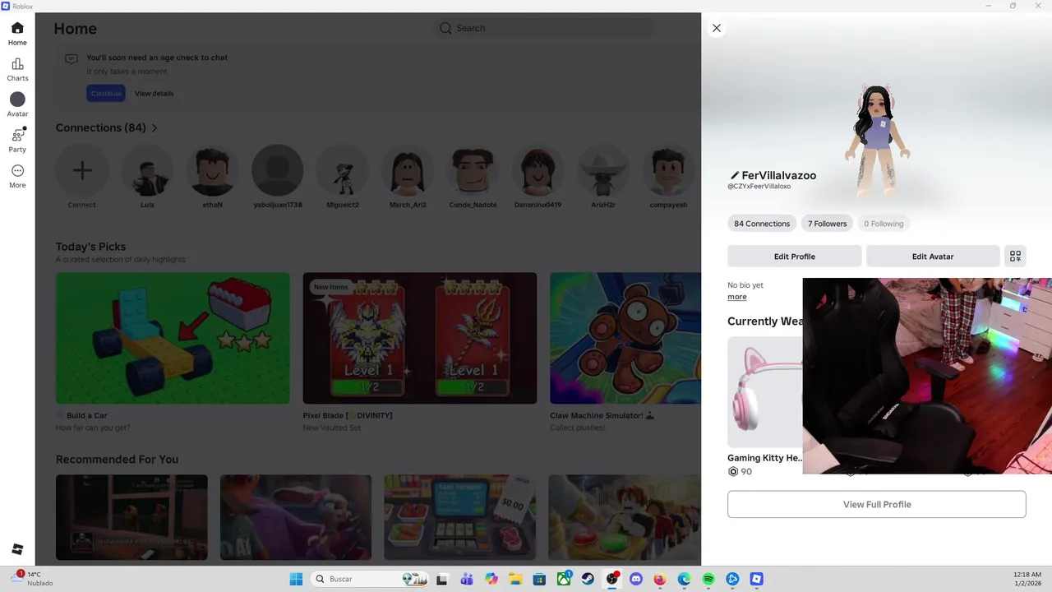Open the Build a Car game tile
Viewport: 1052px width, 592px height.
173,338
